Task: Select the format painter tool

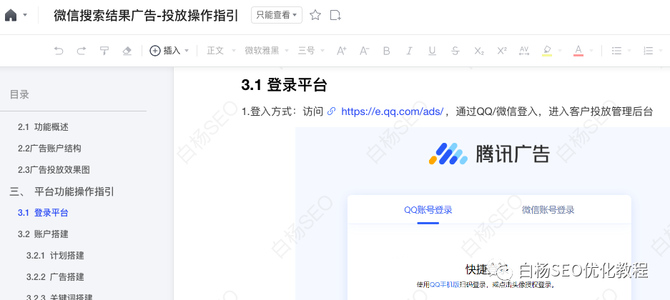Action: tap(104, 51)
